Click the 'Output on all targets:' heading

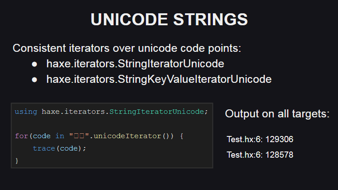[x=277, y=114]
